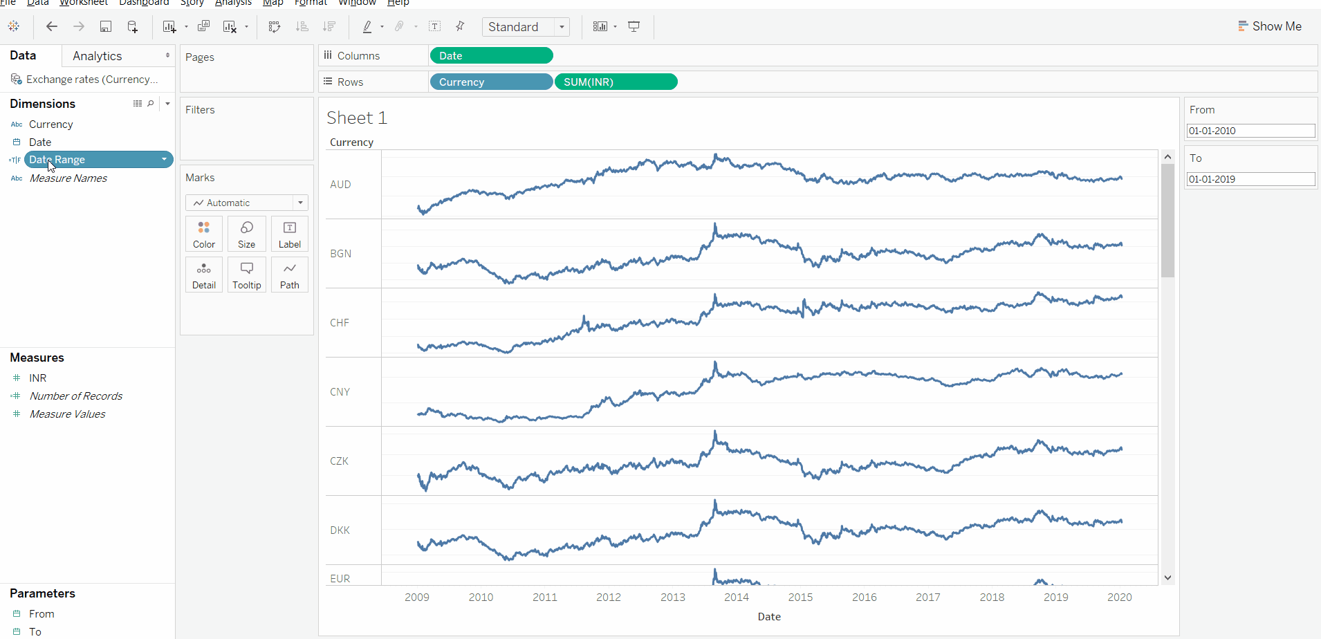
Task: Select the Measure Names field
Action: pyautogui.click(x=68, y=178)
